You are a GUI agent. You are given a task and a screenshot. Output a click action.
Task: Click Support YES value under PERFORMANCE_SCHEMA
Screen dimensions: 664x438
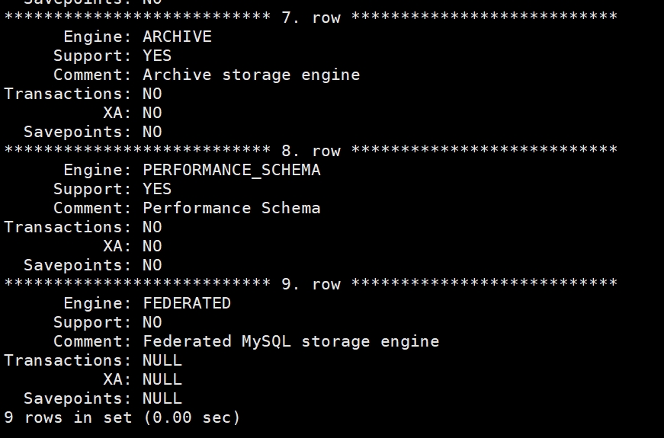(x=157, y=189)
